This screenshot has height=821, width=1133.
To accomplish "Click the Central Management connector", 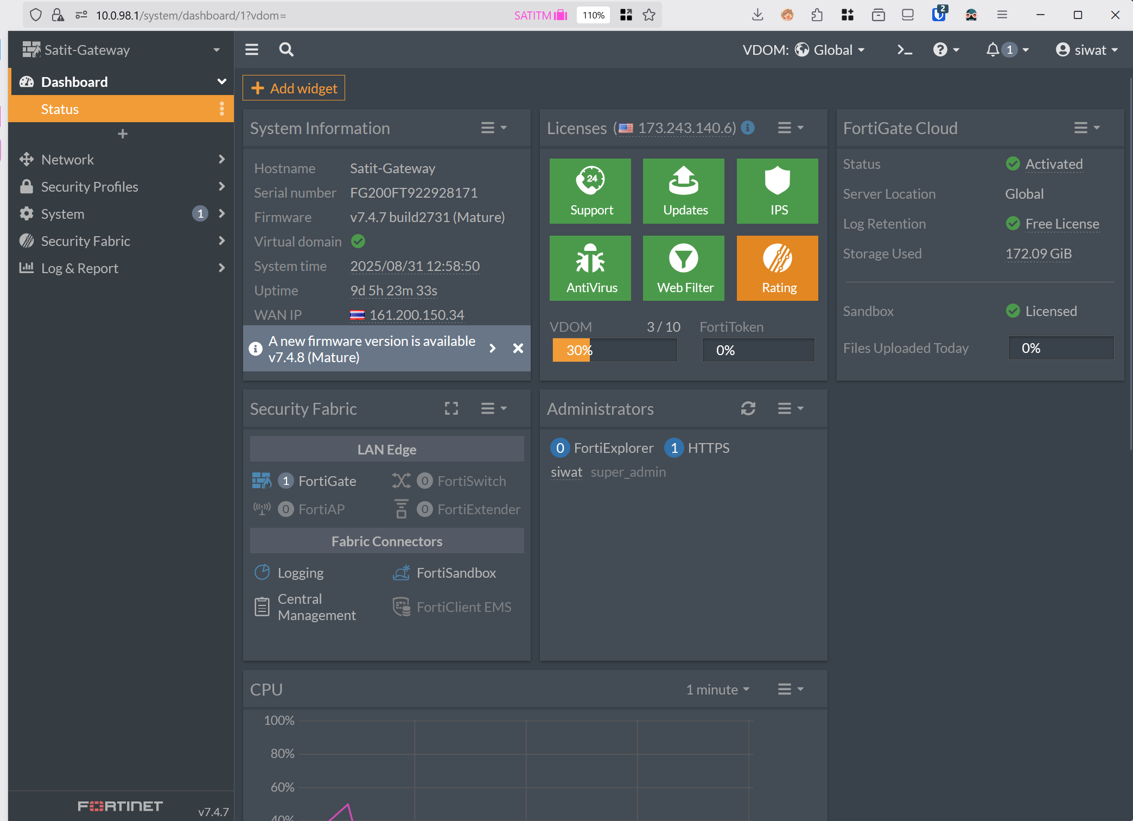I will coord(305,607).
